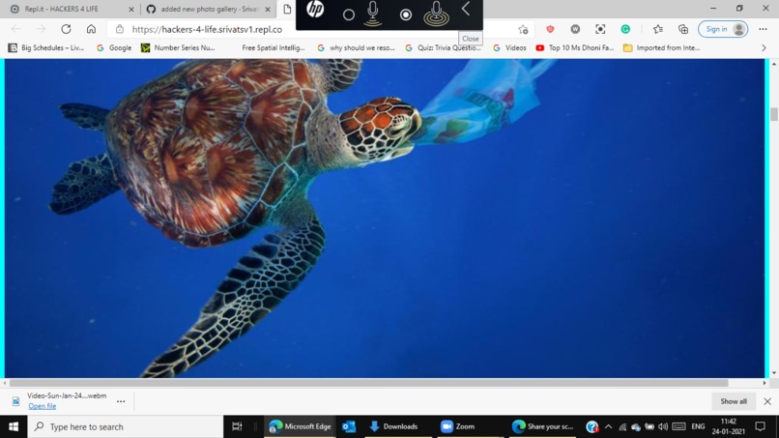
Task: Open Share your screen taskbar window
Action: tap(543, 426)
